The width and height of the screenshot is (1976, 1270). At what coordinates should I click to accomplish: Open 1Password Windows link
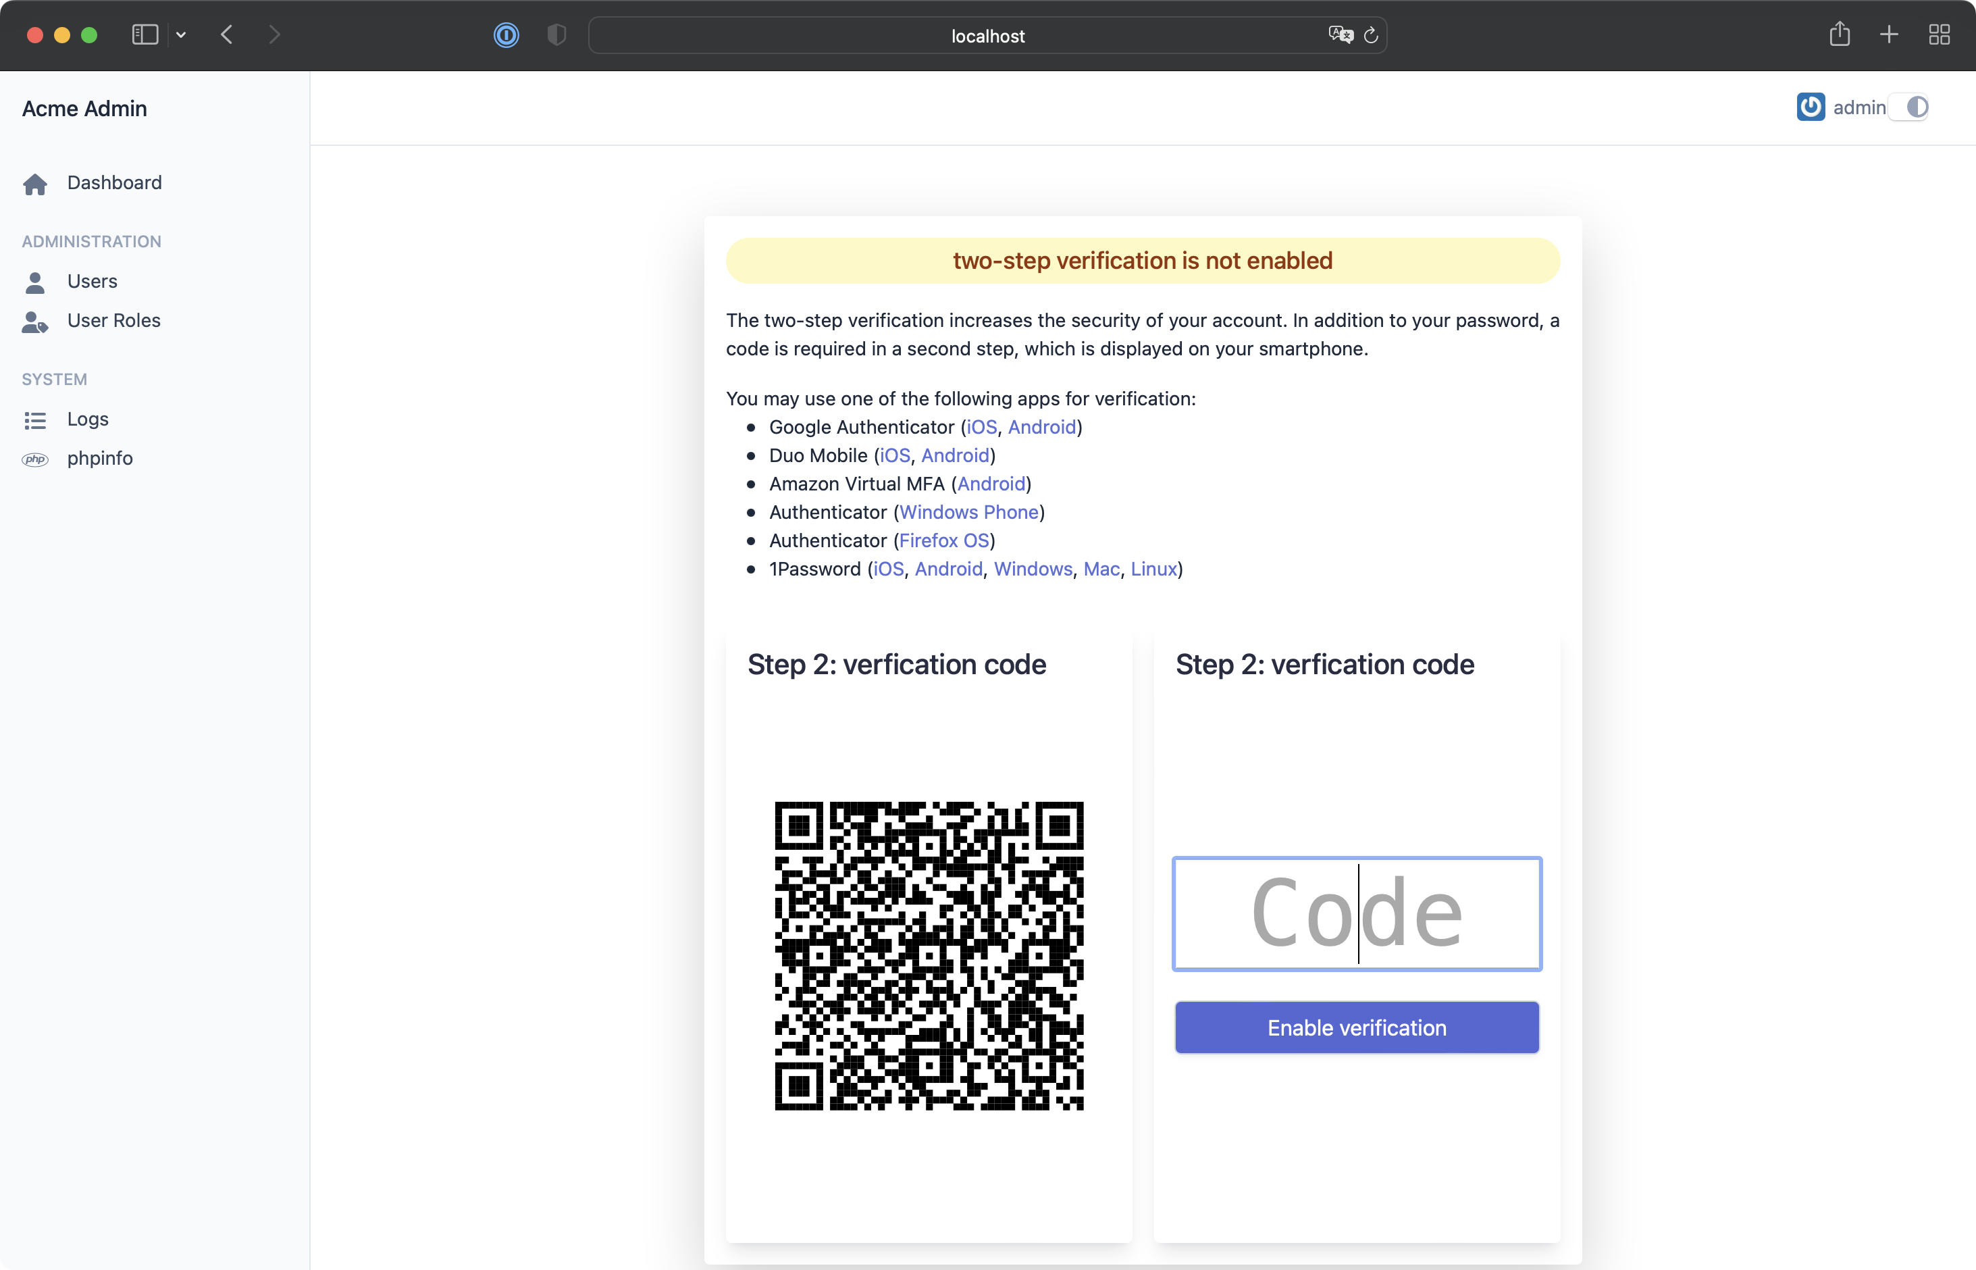(x=1033, y=568)
